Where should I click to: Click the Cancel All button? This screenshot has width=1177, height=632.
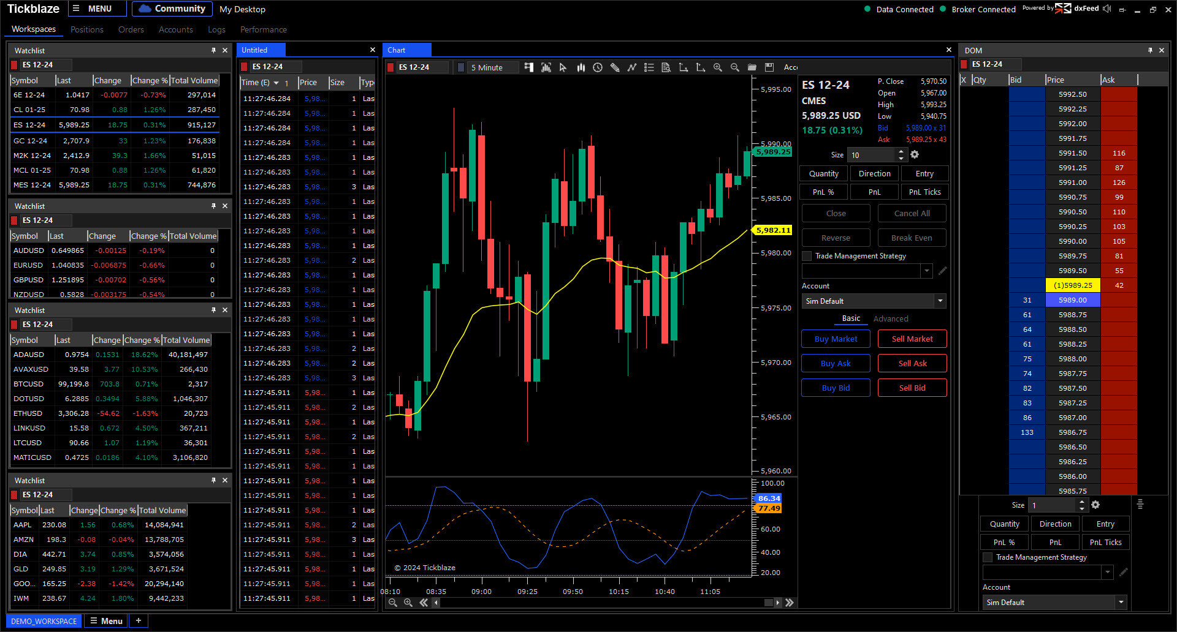pyautogui.click(x=912, y=213)
